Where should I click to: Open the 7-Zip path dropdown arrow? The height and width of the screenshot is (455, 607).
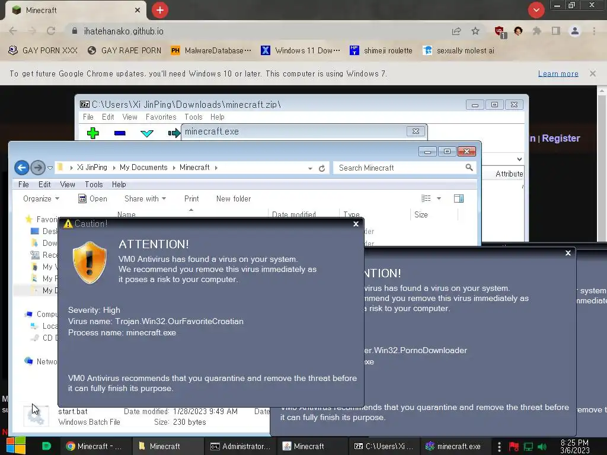pos(519,159)
